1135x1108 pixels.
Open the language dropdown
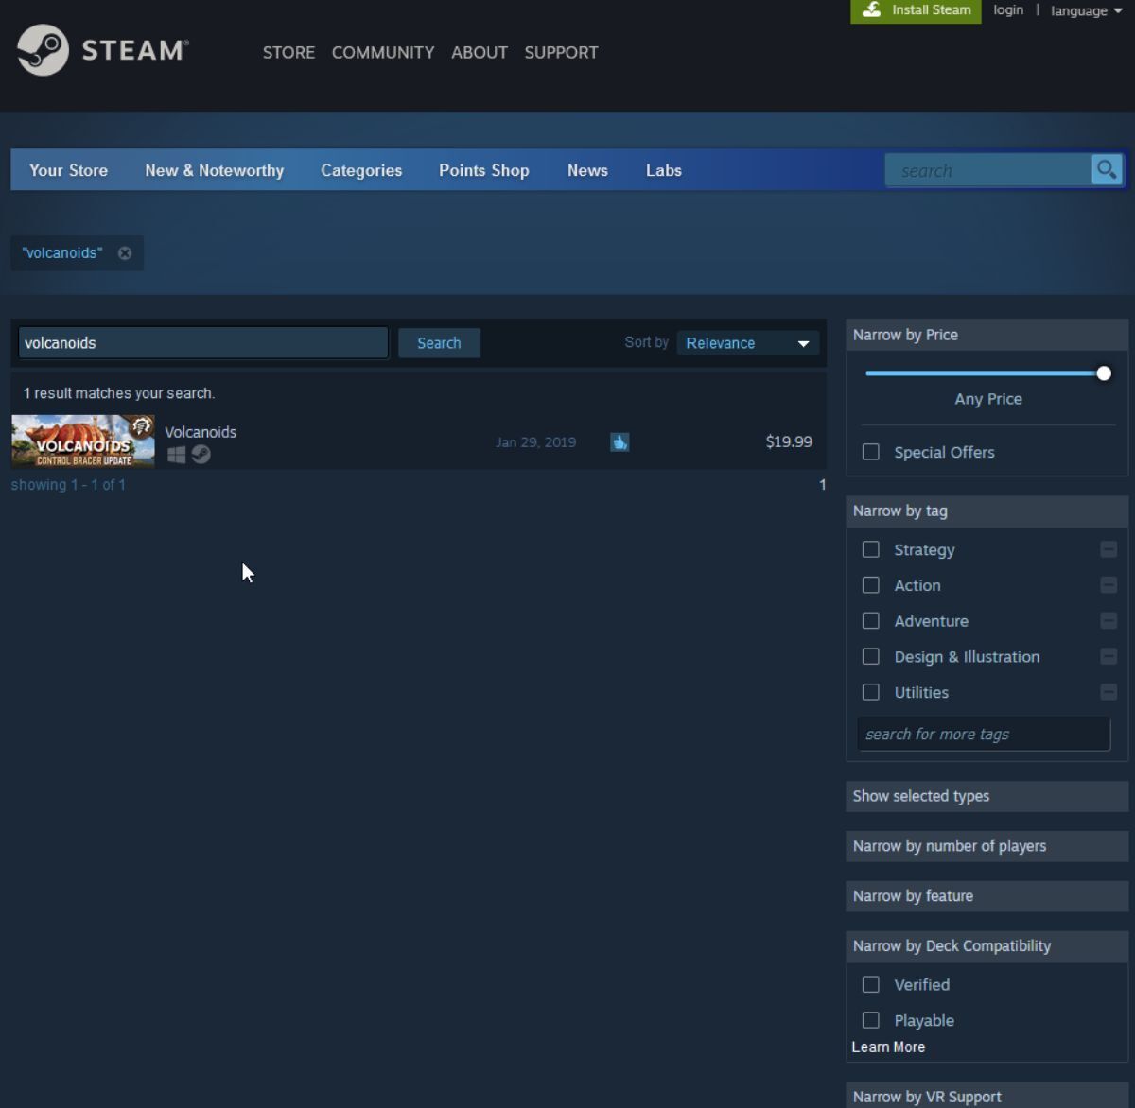[1086, 10]
